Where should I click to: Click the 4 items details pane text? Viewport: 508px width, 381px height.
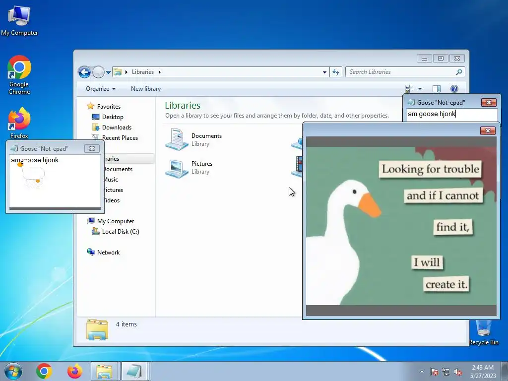(x=127, y=324)
